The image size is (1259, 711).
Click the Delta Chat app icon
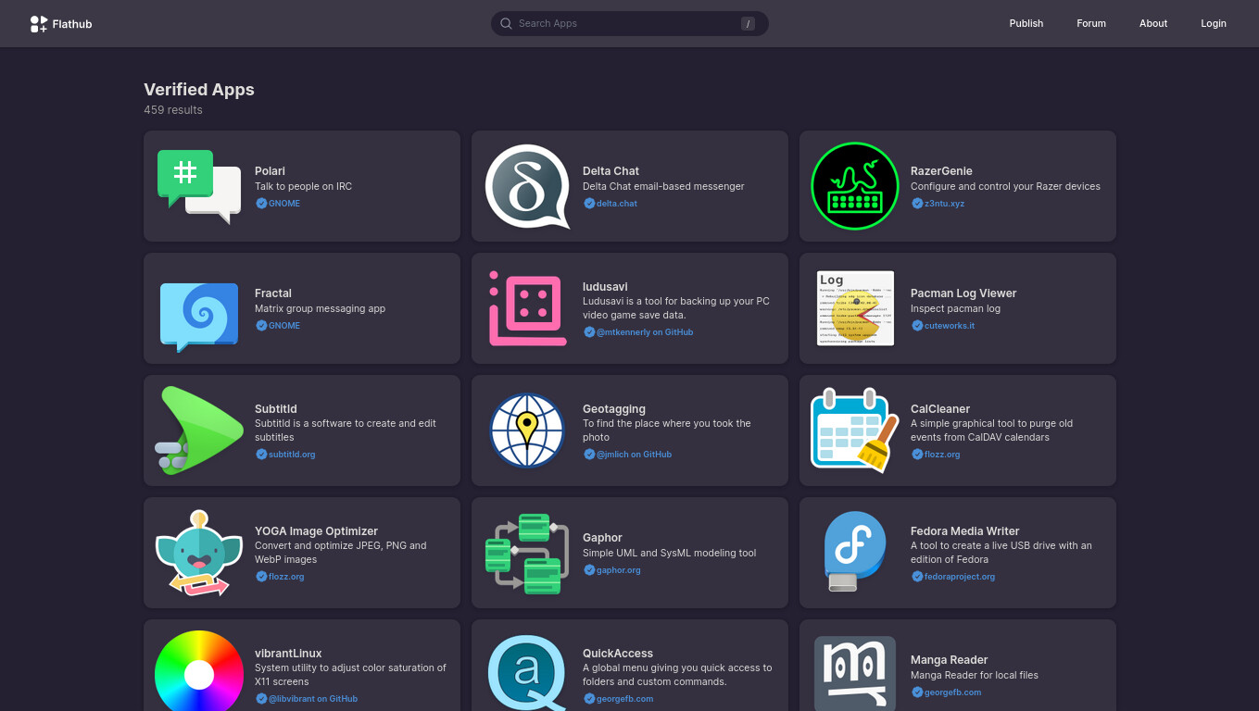pyautogui.click(x=527, y=186)
